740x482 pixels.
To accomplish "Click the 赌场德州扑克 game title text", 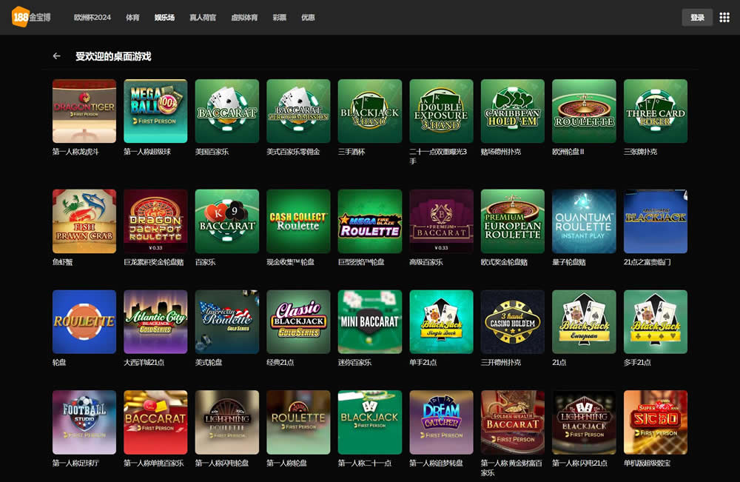I will [501, 152].
